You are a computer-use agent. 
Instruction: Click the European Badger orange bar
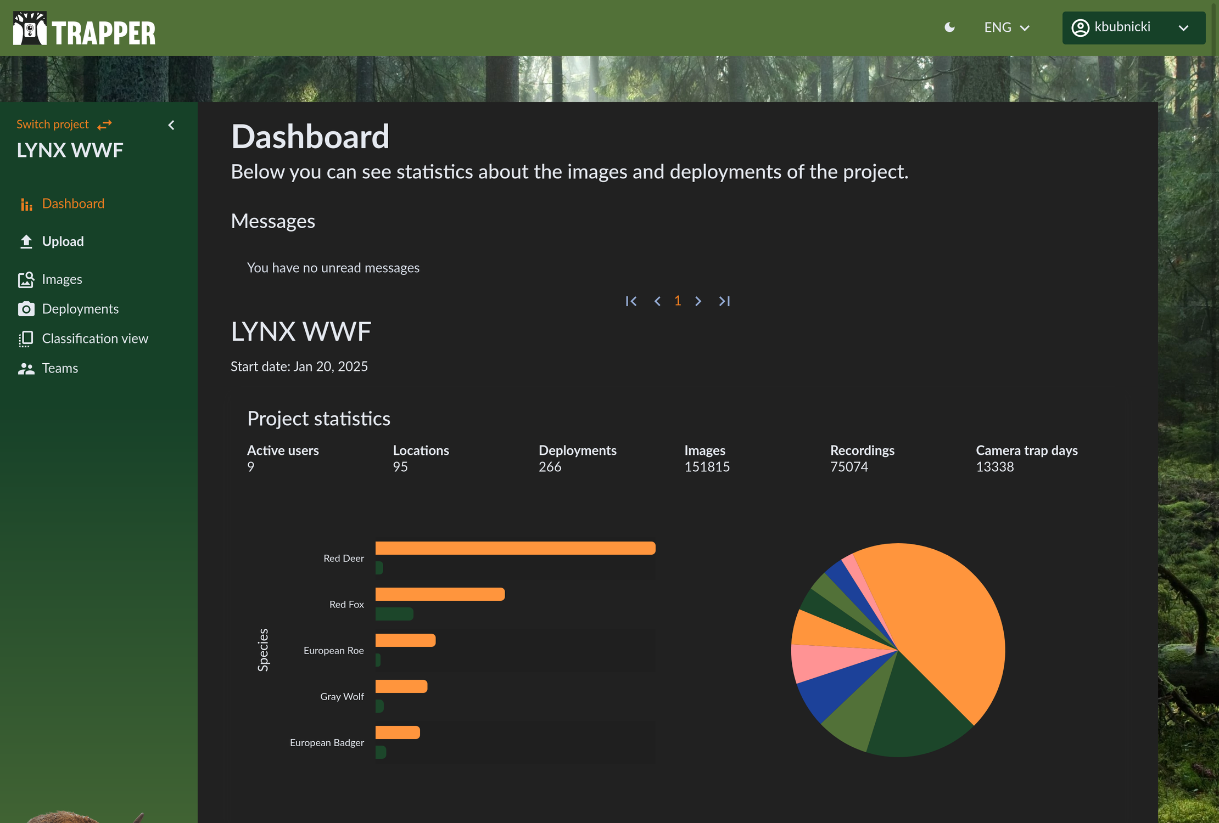click(398, 732)
